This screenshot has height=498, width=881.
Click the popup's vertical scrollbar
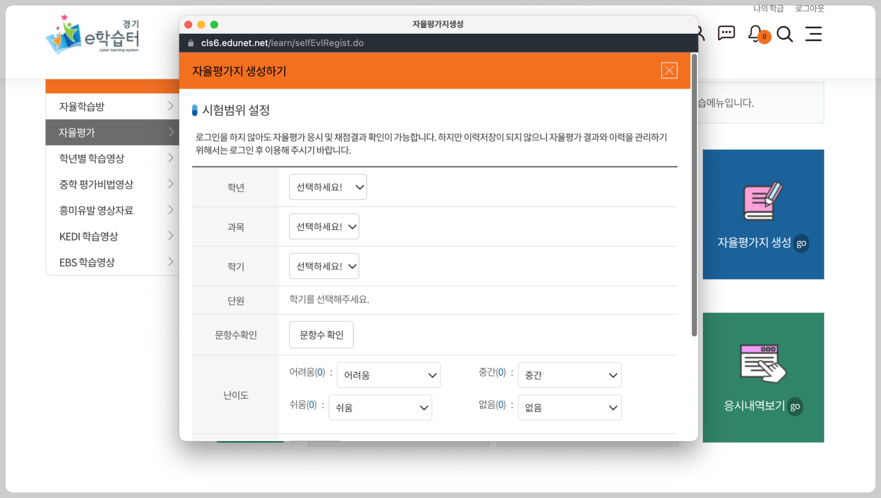pyautogui.click(x=694, y=195)
